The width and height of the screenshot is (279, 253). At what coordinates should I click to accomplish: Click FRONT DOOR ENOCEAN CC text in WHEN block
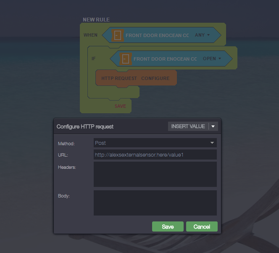click(x=157, y=36)
